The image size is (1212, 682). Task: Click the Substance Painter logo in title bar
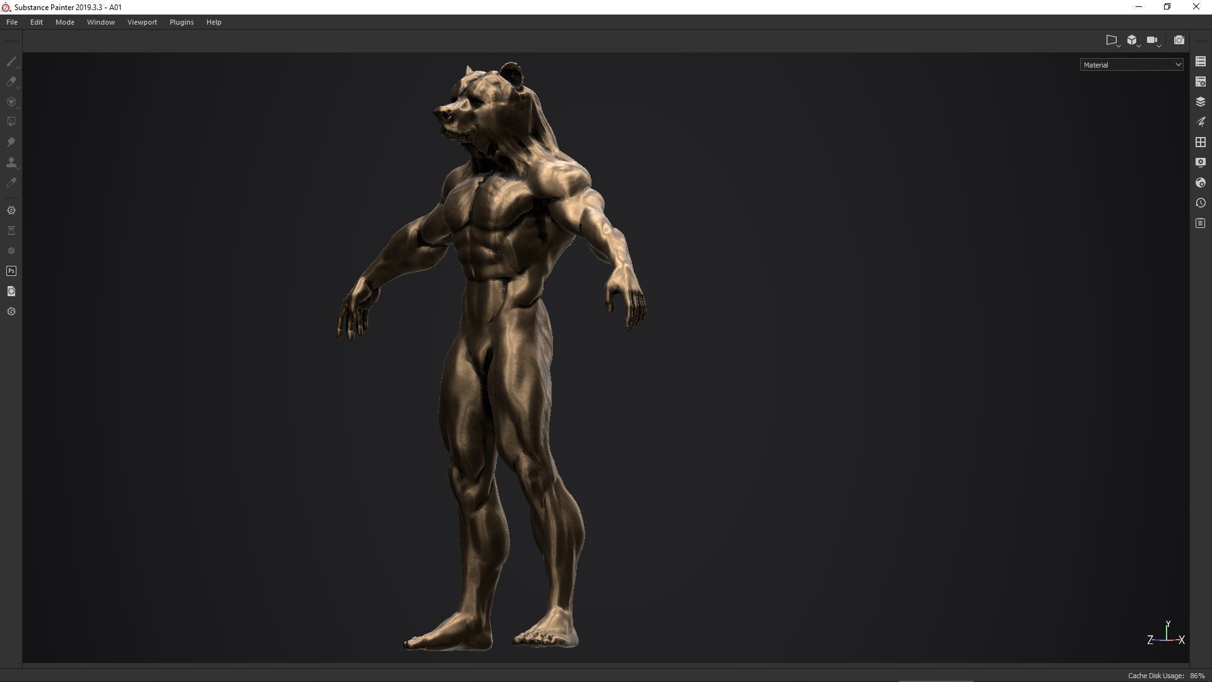(6, 7)
